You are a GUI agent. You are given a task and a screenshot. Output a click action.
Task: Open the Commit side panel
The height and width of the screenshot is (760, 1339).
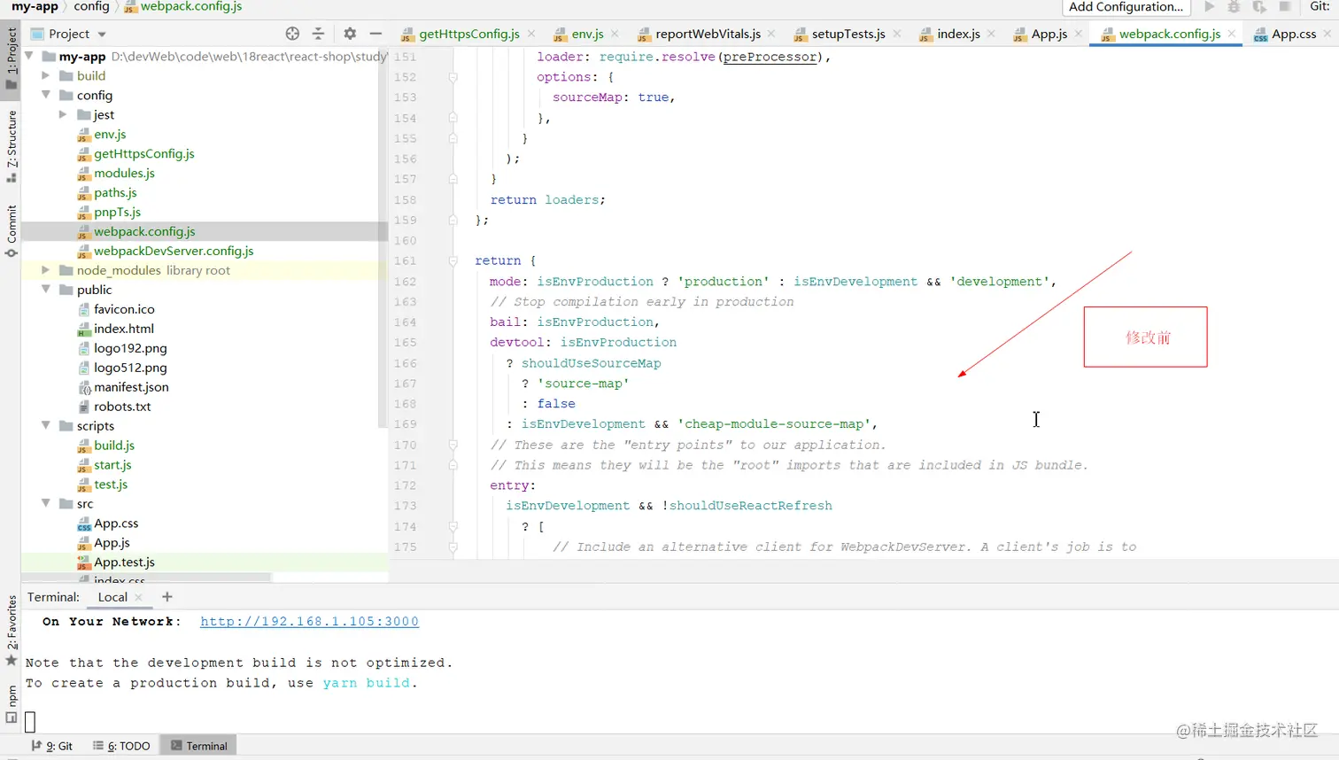(11, 231)
